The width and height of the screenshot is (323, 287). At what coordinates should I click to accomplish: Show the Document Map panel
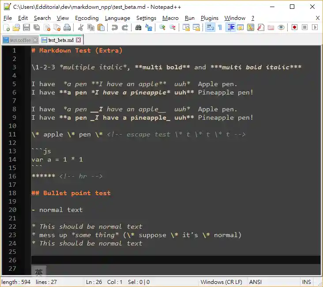tap(251, 27)
